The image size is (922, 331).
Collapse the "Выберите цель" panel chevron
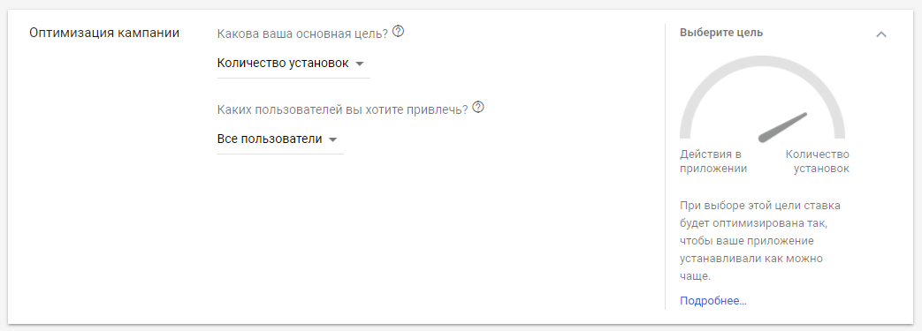pos(880,34)
